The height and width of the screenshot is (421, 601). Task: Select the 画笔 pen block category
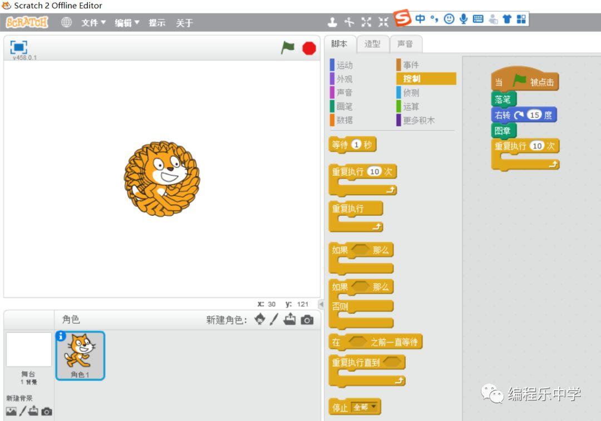(344, 106)
